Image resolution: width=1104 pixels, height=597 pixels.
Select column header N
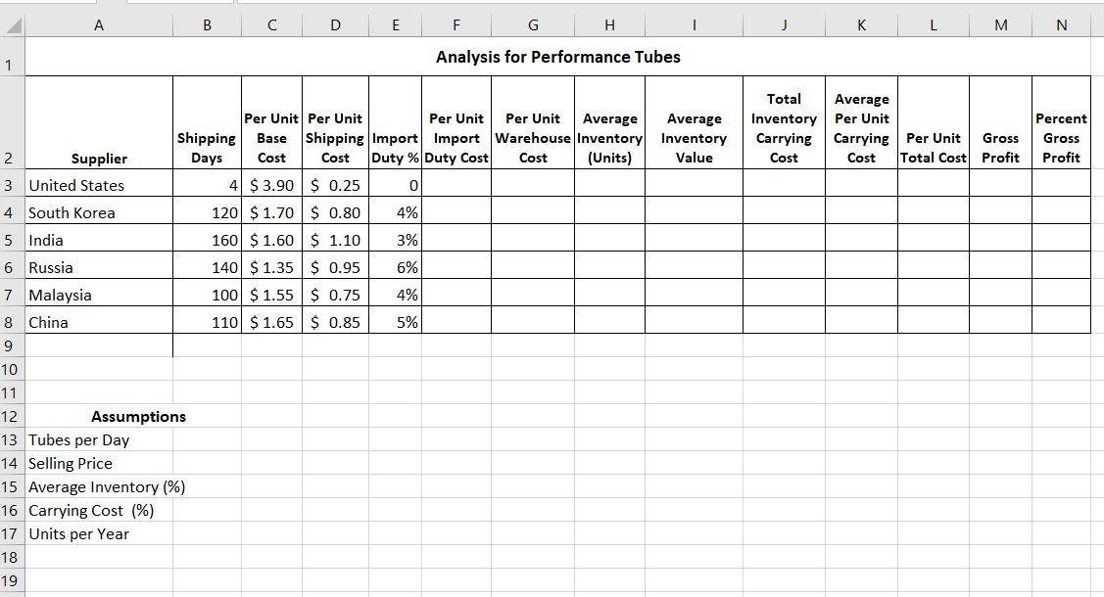click(x=1061, y=23)
